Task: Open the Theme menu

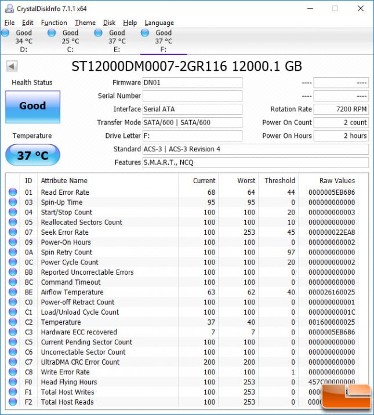Action: [85, 23]
